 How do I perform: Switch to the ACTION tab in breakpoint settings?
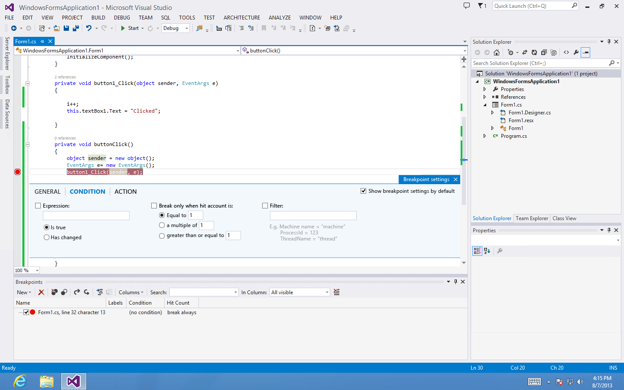tap(125, 192)
